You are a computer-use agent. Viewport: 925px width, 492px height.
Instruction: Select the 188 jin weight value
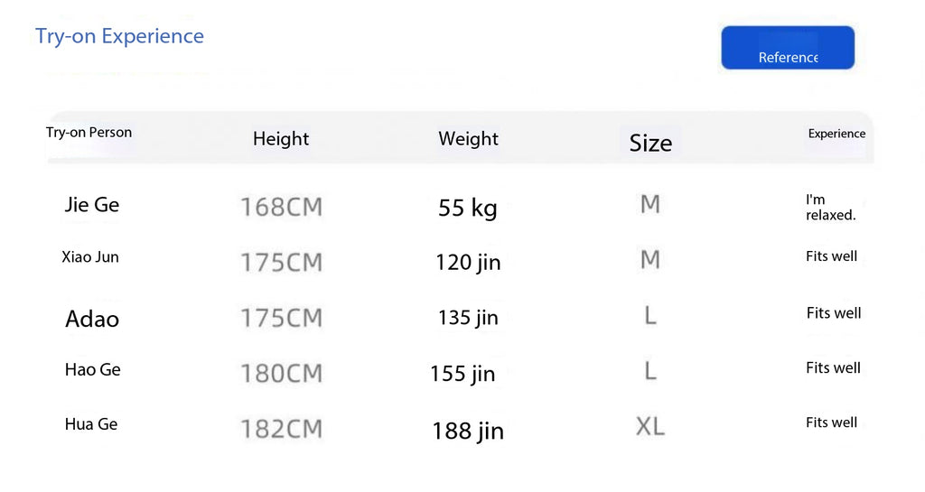click(x=468, y=432)
